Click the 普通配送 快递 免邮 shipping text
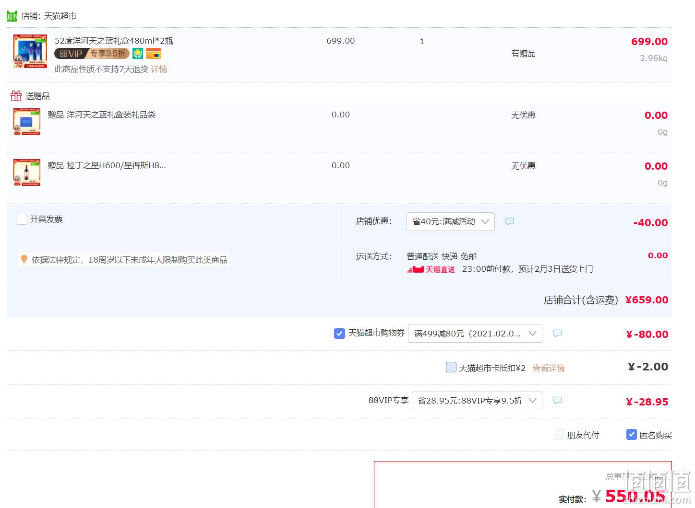The width and height of the screenshot is (695, 508). point(442,256)
